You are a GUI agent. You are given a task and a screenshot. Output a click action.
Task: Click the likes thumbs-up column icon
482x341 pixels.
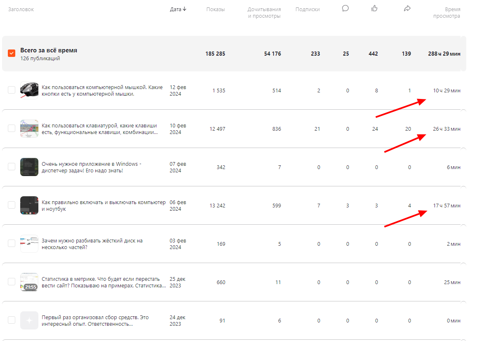[374, 8]
